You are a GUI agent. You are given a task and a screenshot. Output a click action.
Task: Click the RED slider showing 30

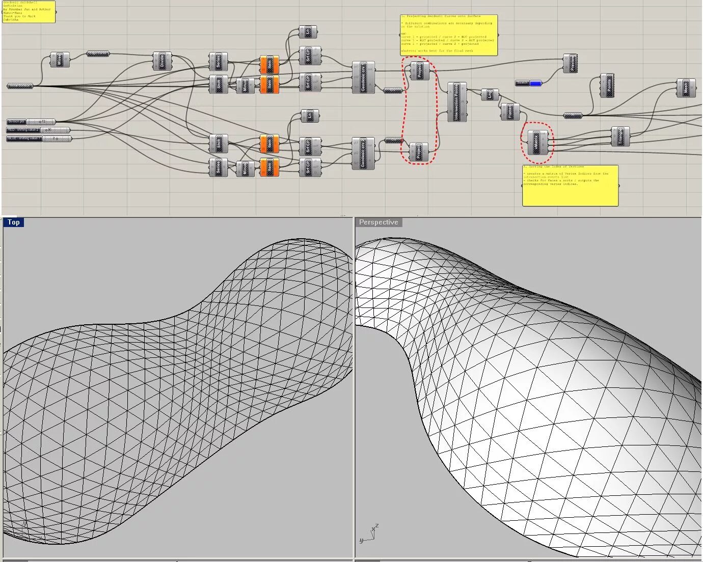tap(38, 130)
